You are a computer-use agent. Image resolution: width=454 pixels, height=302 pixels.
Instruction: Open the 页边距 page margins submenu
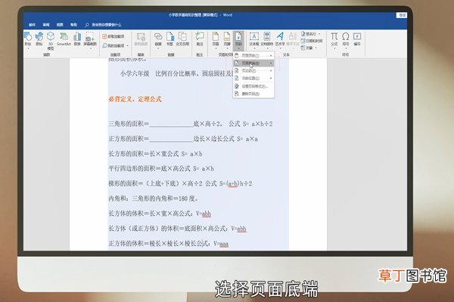coord(253,71)
